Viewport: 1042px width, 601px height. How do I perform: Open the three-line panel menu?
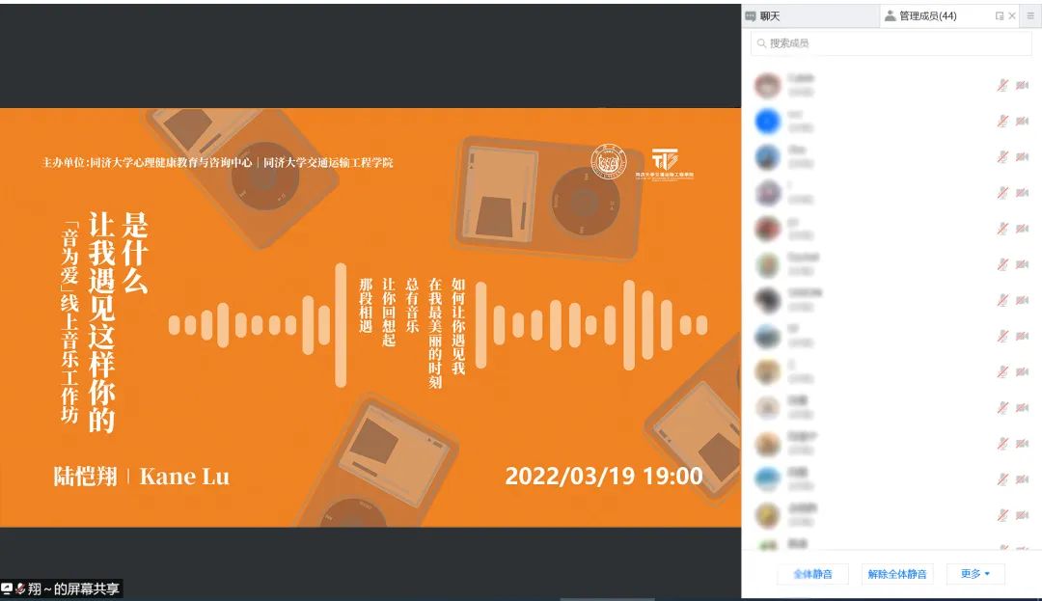pos(1030,16)
